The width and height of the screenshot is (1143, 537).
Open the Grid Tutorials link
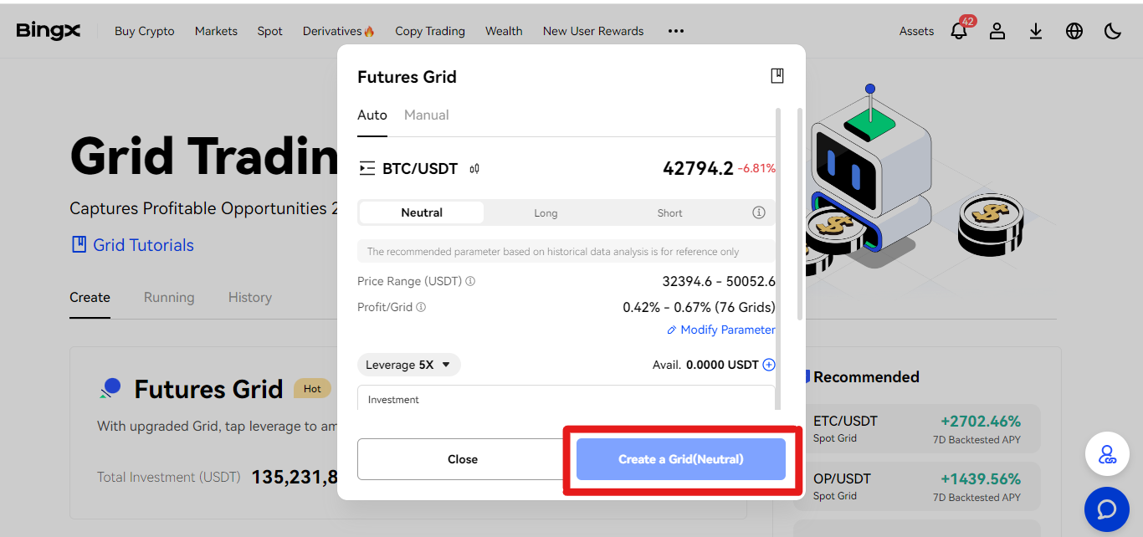tap(132, 245)
